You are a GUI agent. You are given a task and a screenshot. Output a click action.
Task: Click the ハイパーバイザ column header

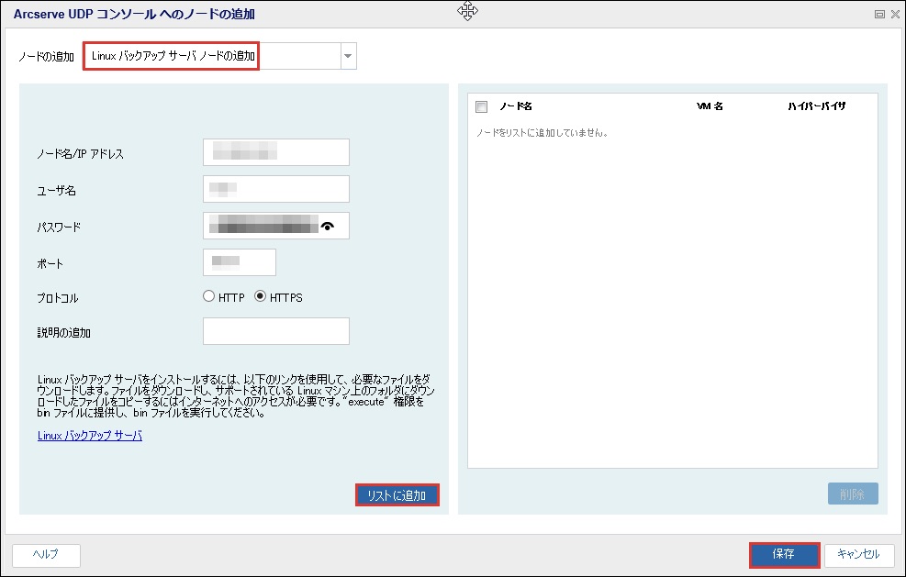point(815,106)
